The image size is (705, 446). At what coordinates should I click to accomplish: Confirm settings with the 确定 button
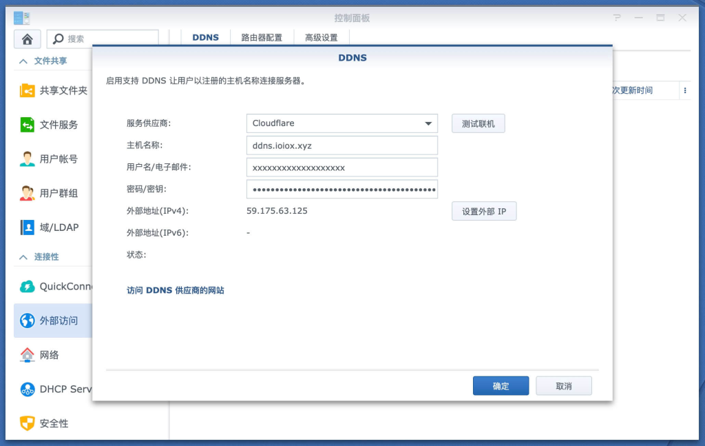coord(501,385)
